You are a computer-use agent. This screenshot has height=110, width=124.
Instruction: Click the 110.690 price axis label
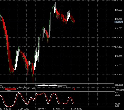[x=119, y=28]
